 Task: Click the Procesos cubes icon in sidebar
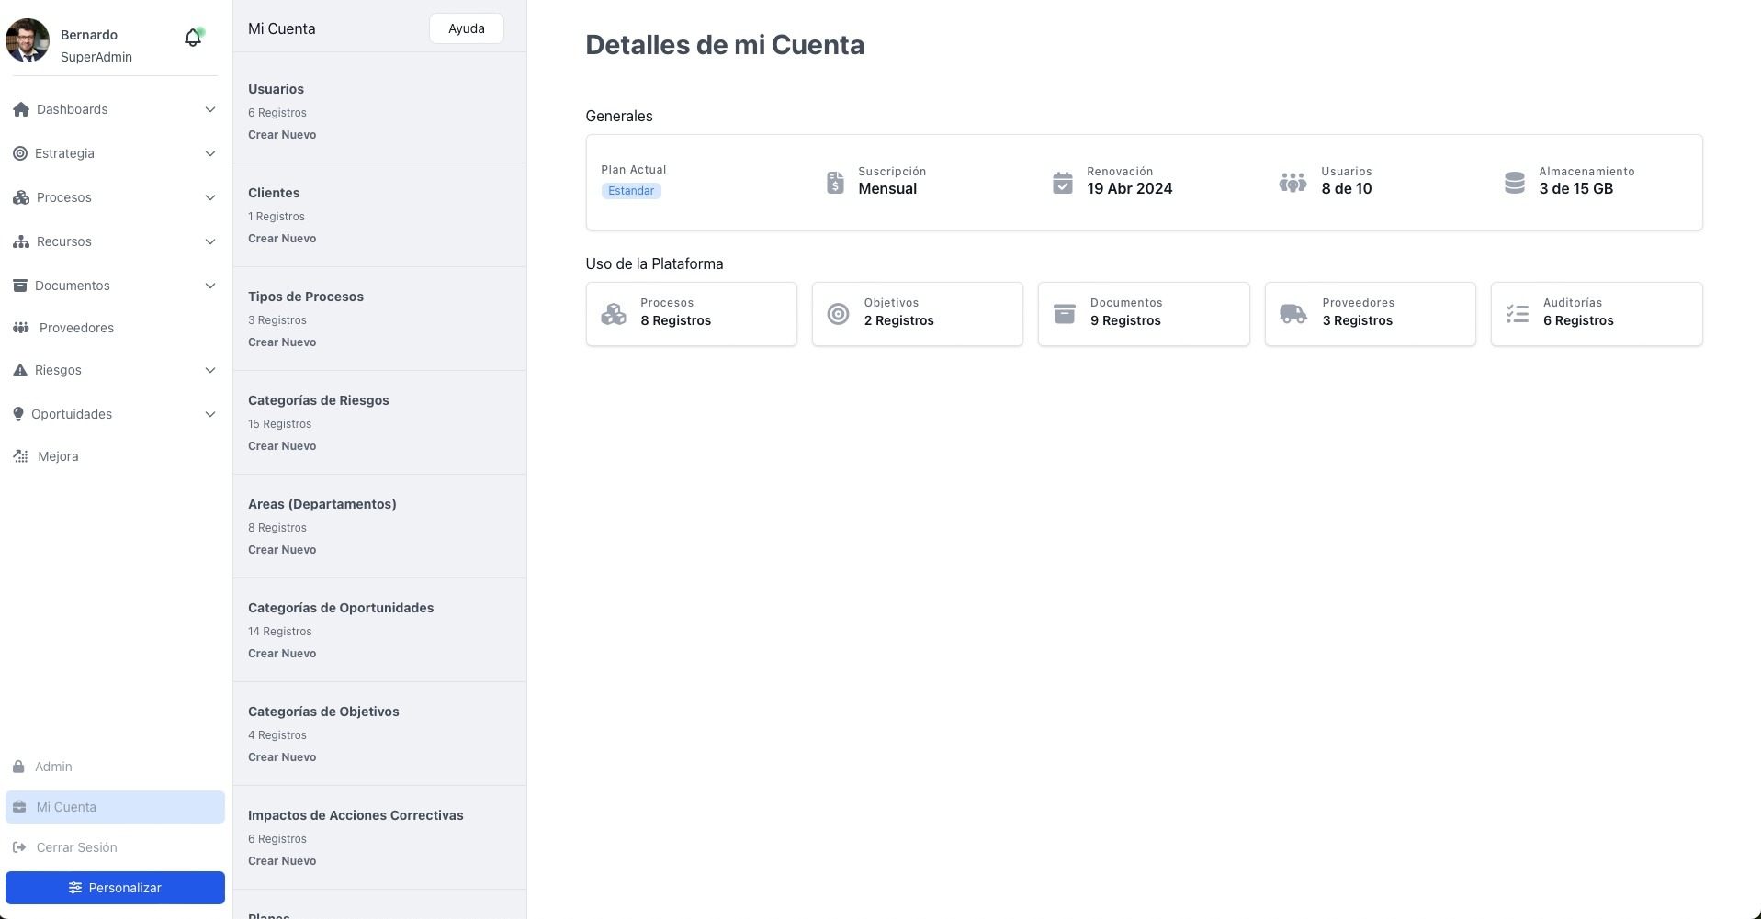click(21, 197)
